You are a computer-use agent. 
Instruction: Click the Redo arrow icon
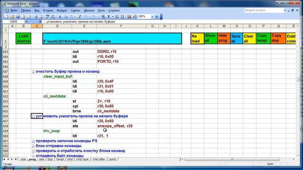(x=94, y=17)
